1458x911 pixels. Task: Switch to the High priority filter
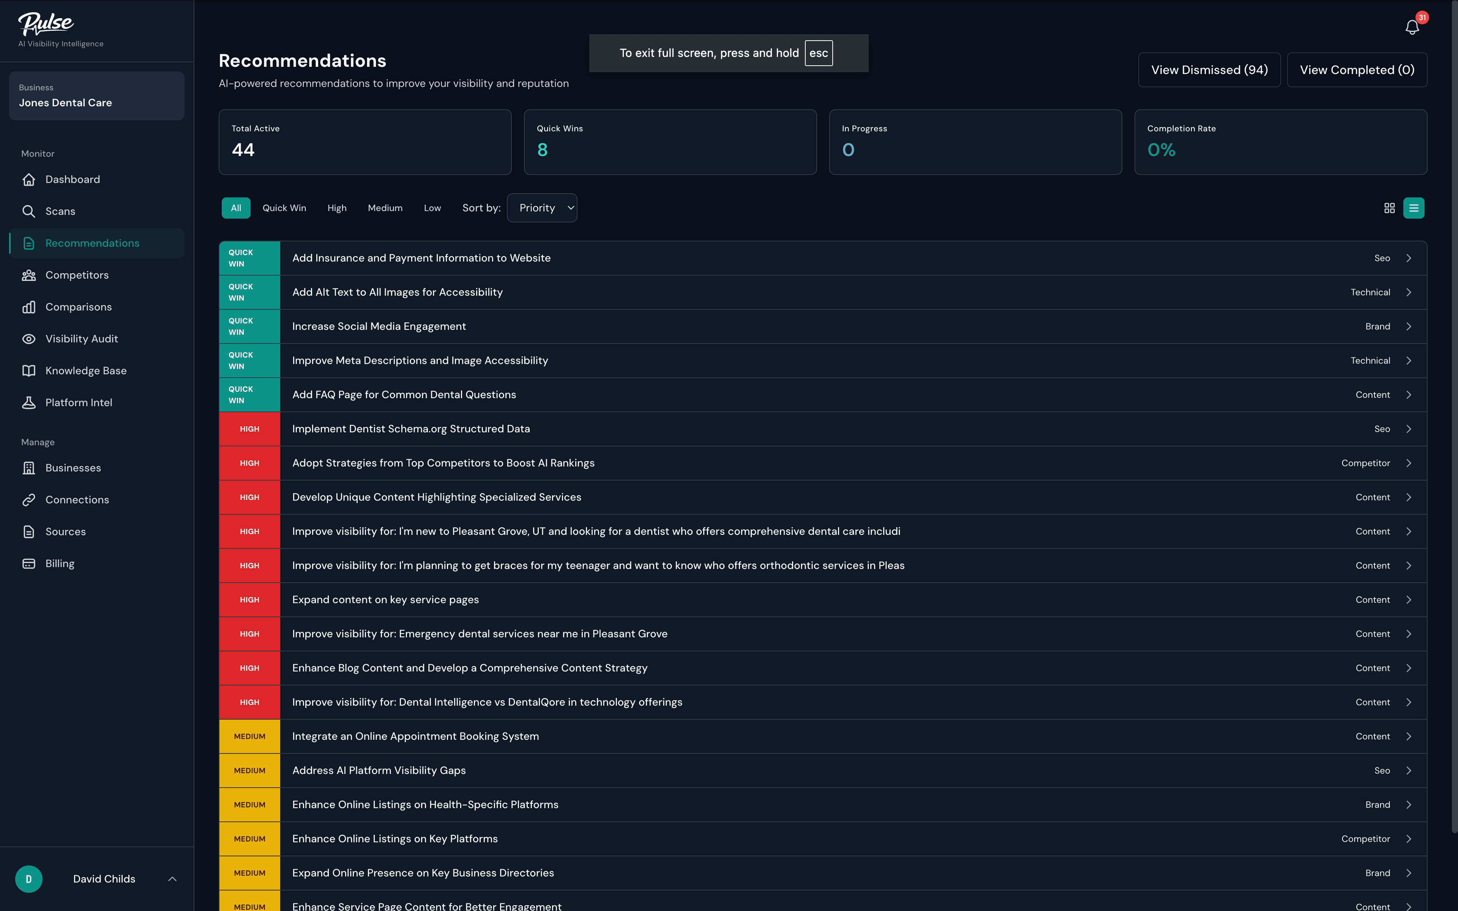tap(337, 207)
